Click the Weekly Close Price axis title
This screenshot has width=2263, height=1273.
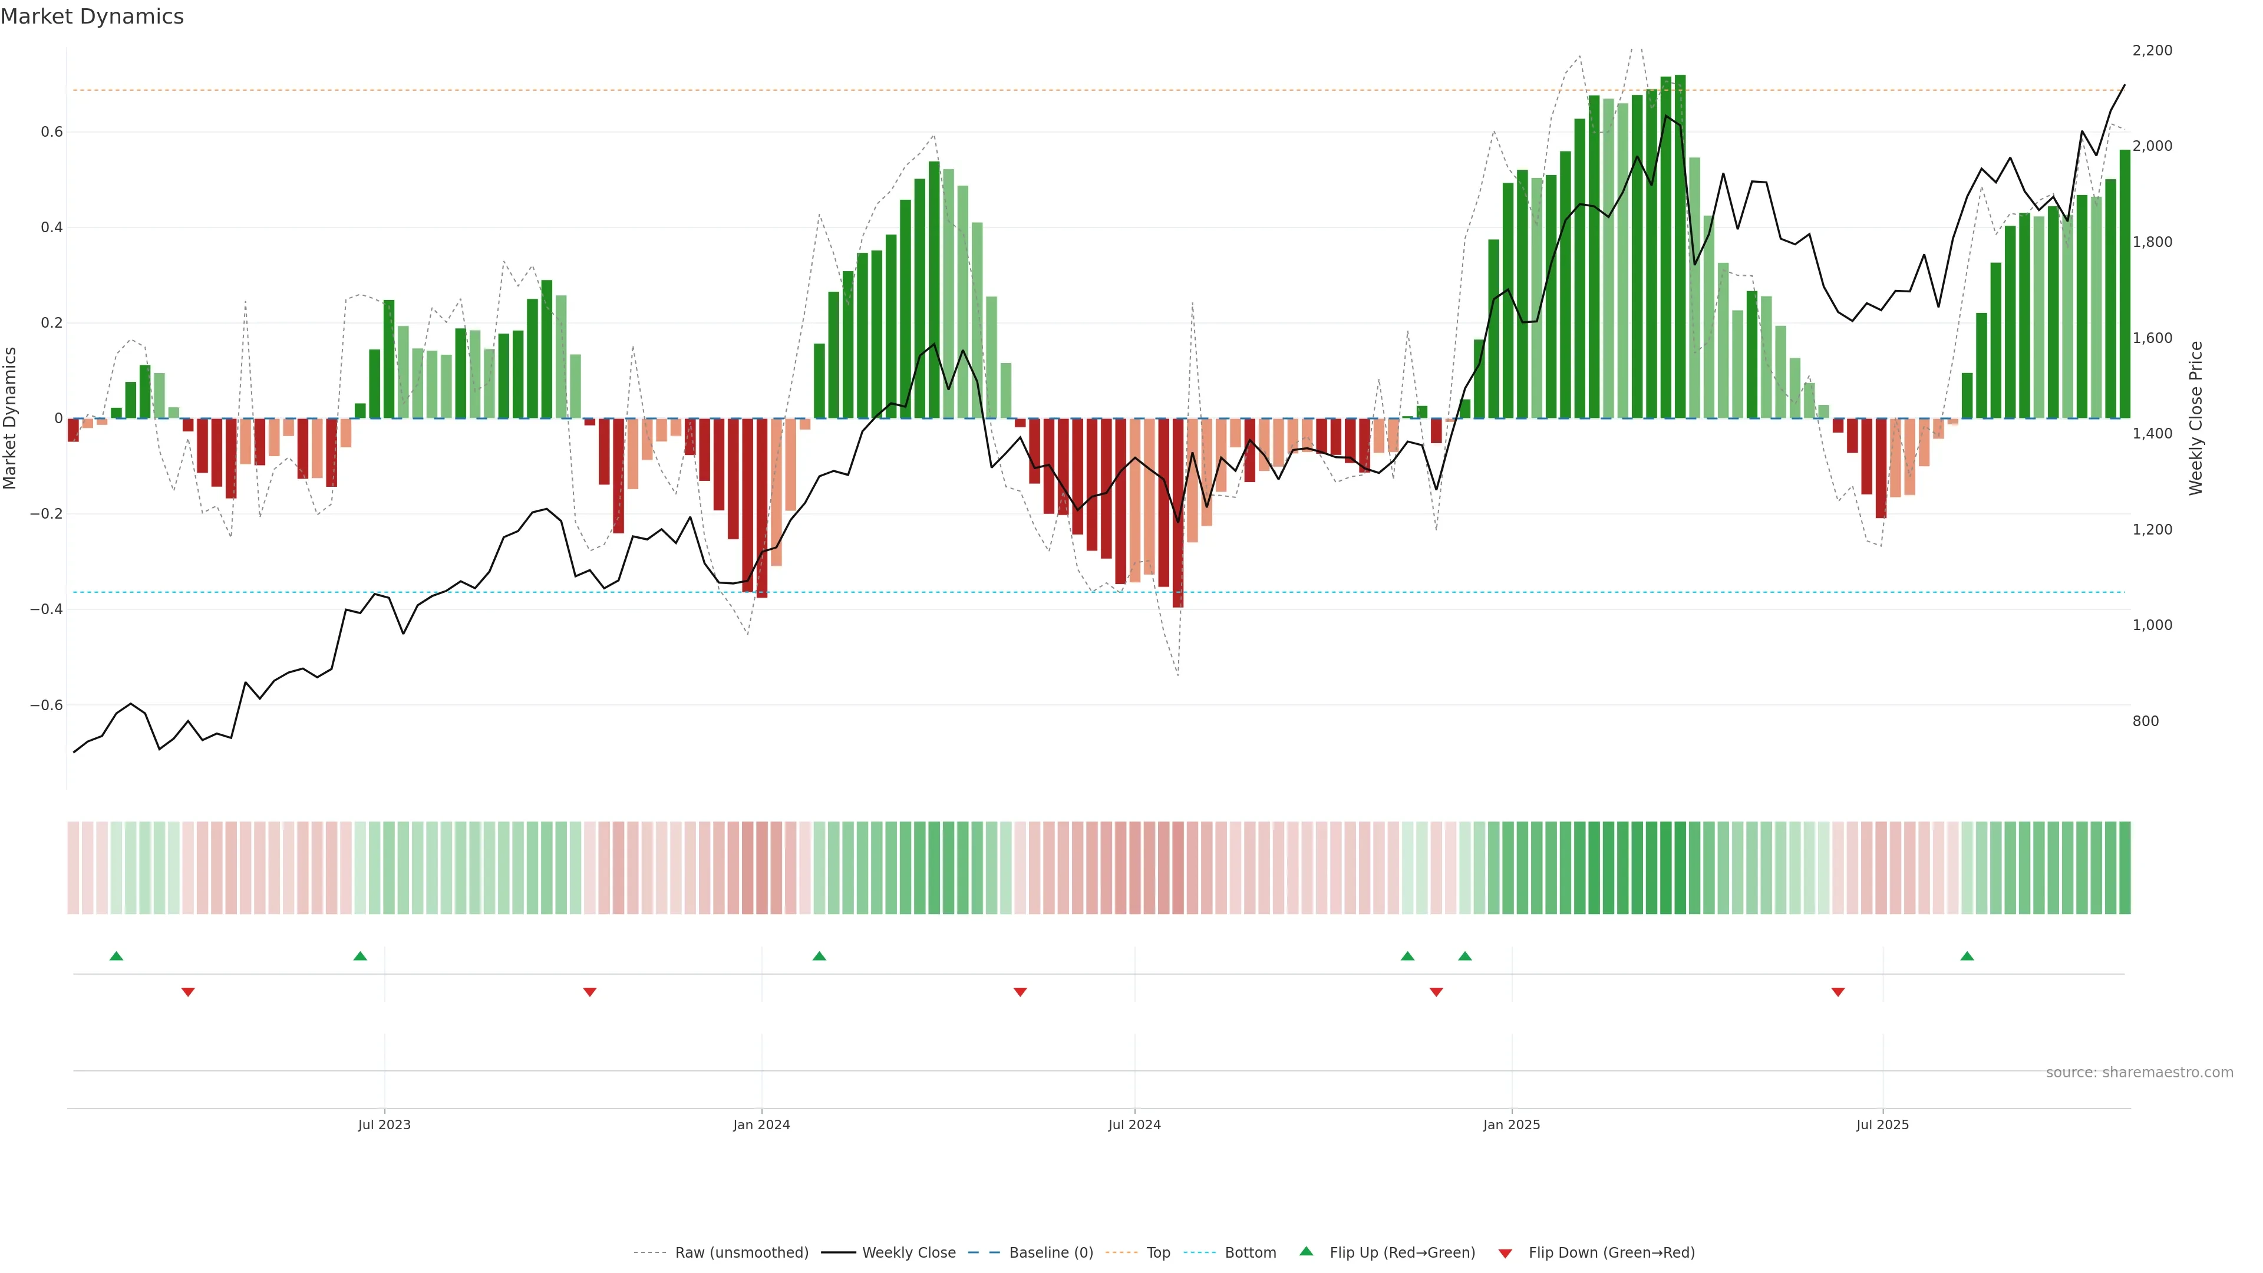pos(2195,418)
